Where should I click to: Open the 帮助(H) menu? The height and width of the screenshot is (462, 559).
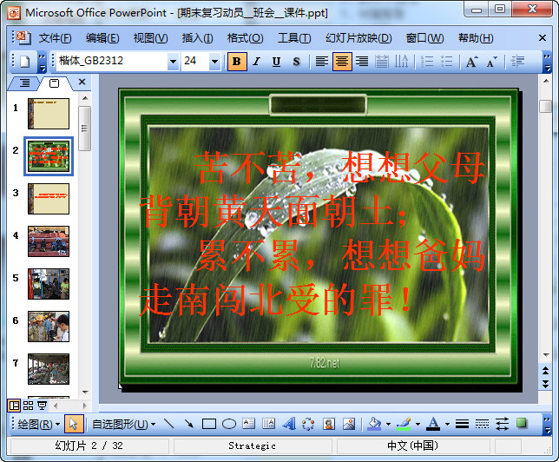(476, 38)
